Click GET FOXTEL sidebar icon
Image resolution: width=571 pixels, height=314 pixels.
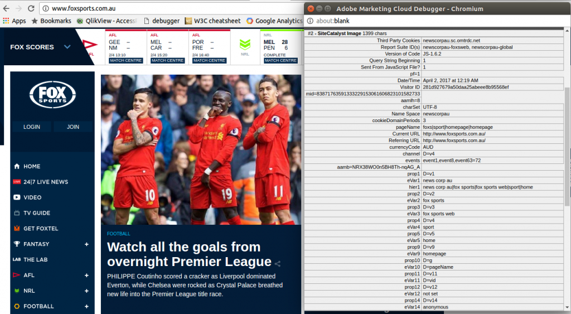click(17, 229)
